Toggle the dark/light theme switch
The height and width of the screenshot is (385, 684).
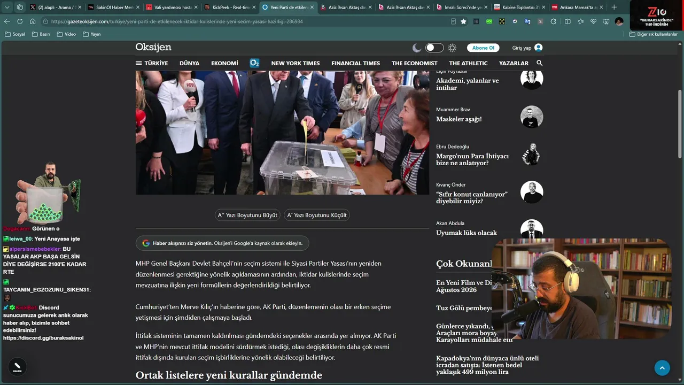click(x=434, y=48)
